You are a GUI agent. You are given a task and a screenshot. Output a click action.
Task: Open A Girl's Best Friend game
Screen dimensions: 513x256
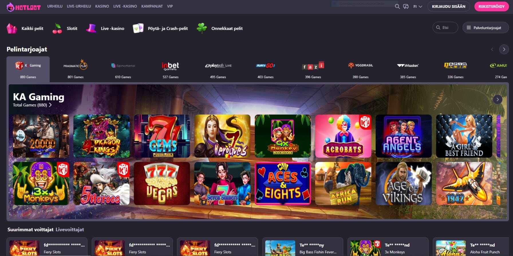tap(464, 136)
